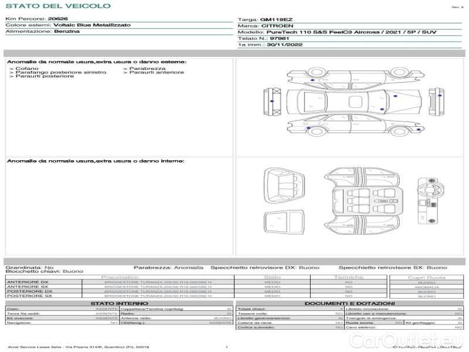
Task: Click the sunroof in the top-view car diagram
Action: 355,101
